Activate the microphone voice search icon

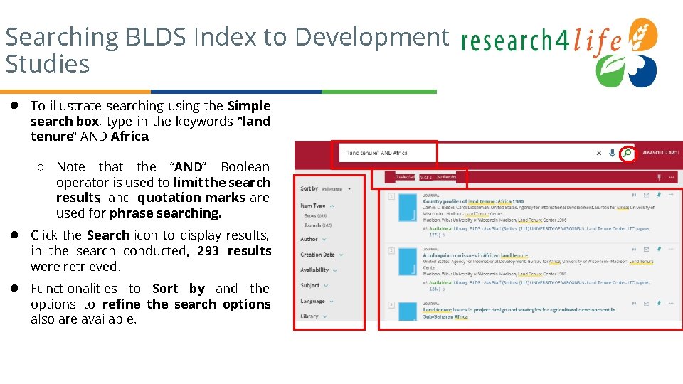click(612, 153)
